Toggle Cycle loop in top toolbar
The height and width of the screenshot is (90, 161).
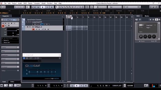click(38, 7)
